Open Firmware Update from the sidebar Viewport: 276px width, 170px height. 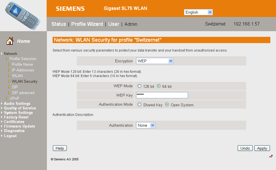[x=20, y=126]
